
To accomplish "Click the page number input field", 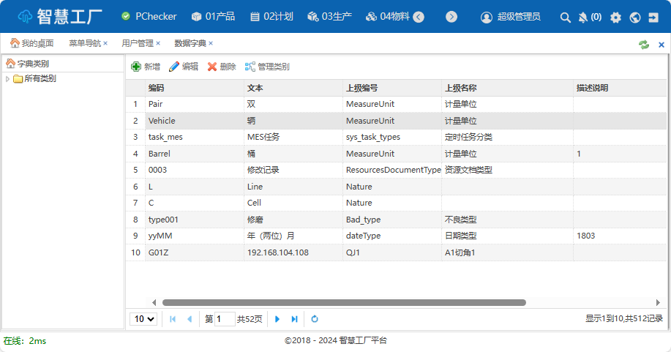I will click(x=225, y=319).
